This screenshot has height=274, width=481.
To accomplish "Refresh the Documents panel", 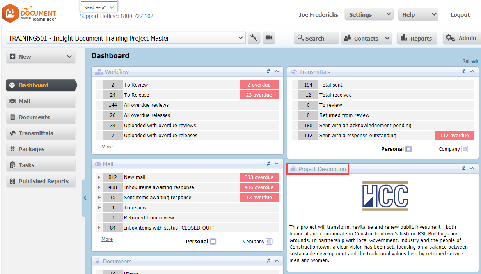I will tap(268, 261).
